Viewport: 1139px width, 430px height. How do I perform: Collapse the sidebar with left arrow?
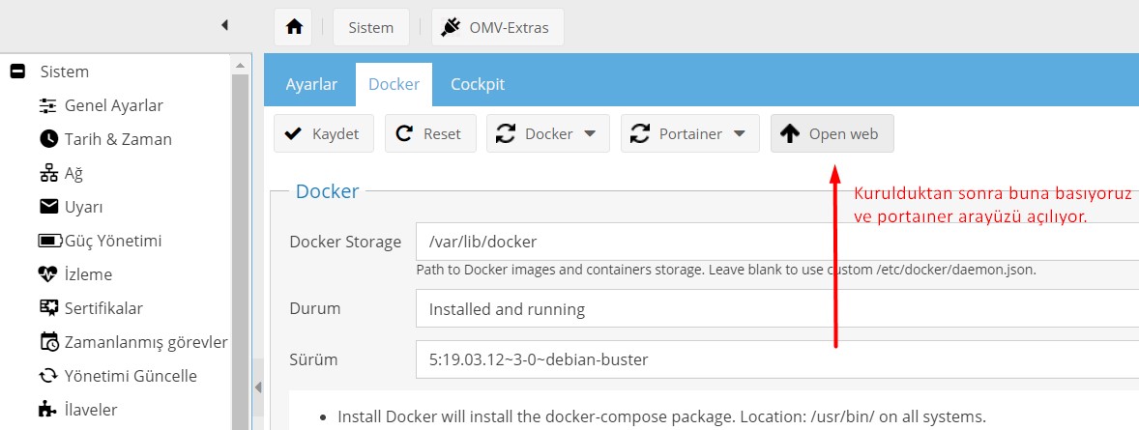pos(224,25)
